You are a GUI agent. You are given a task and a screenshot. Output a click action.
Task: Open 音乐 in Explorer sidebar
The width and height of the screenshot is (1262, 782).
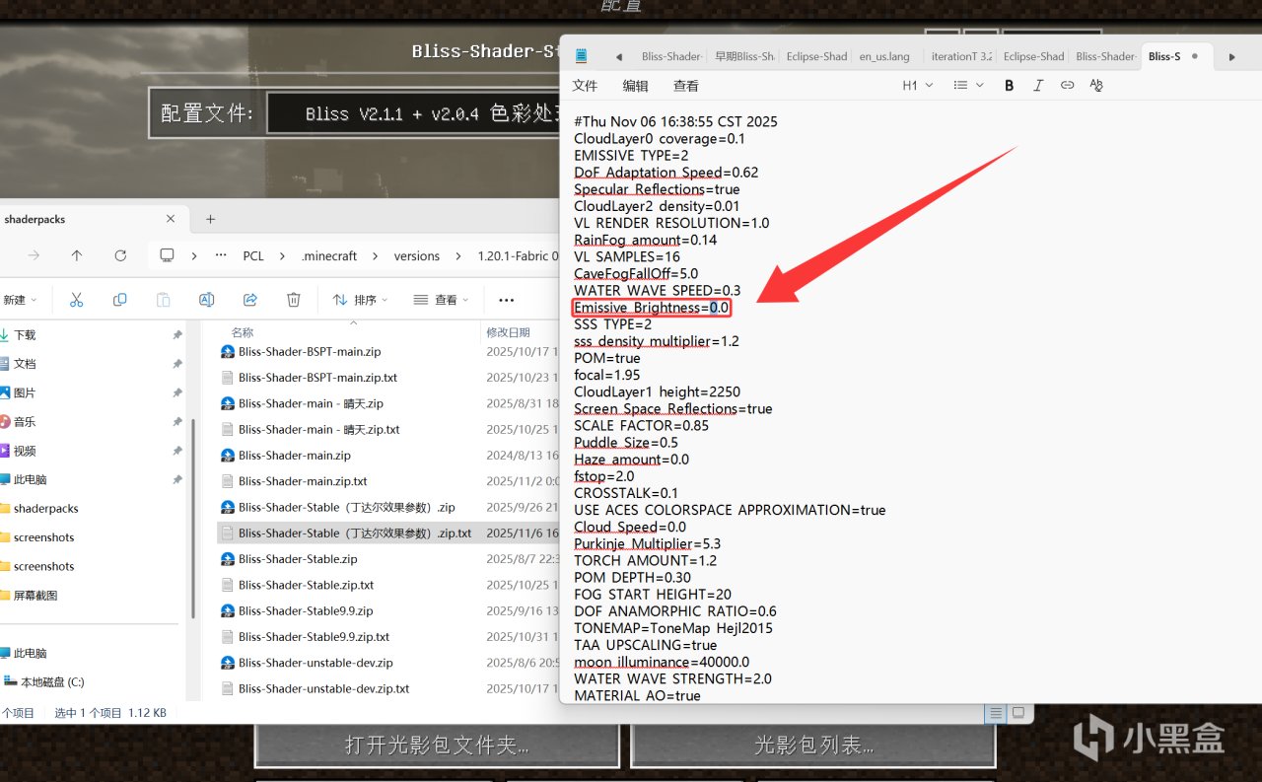point(25,421)
